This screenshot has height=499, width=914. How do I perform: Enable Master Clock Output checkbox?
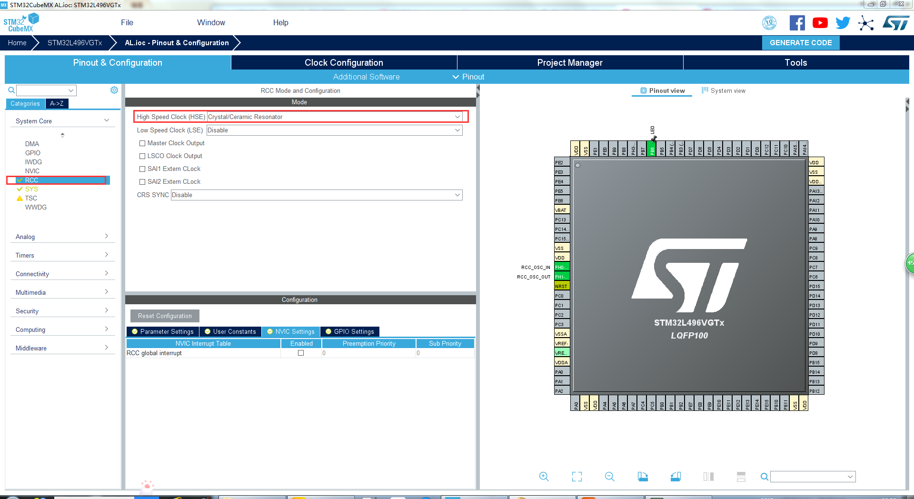click(142, 143)
